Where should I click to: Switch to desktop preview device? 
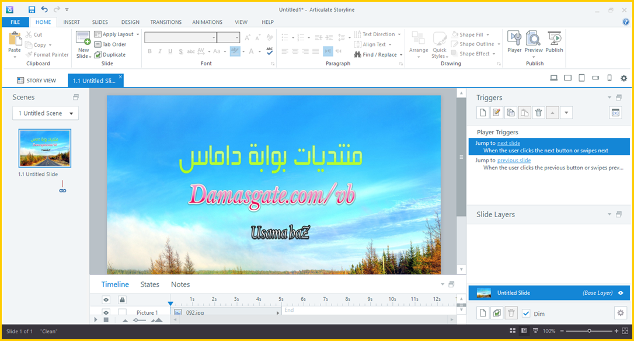click(x=554, y=78)
